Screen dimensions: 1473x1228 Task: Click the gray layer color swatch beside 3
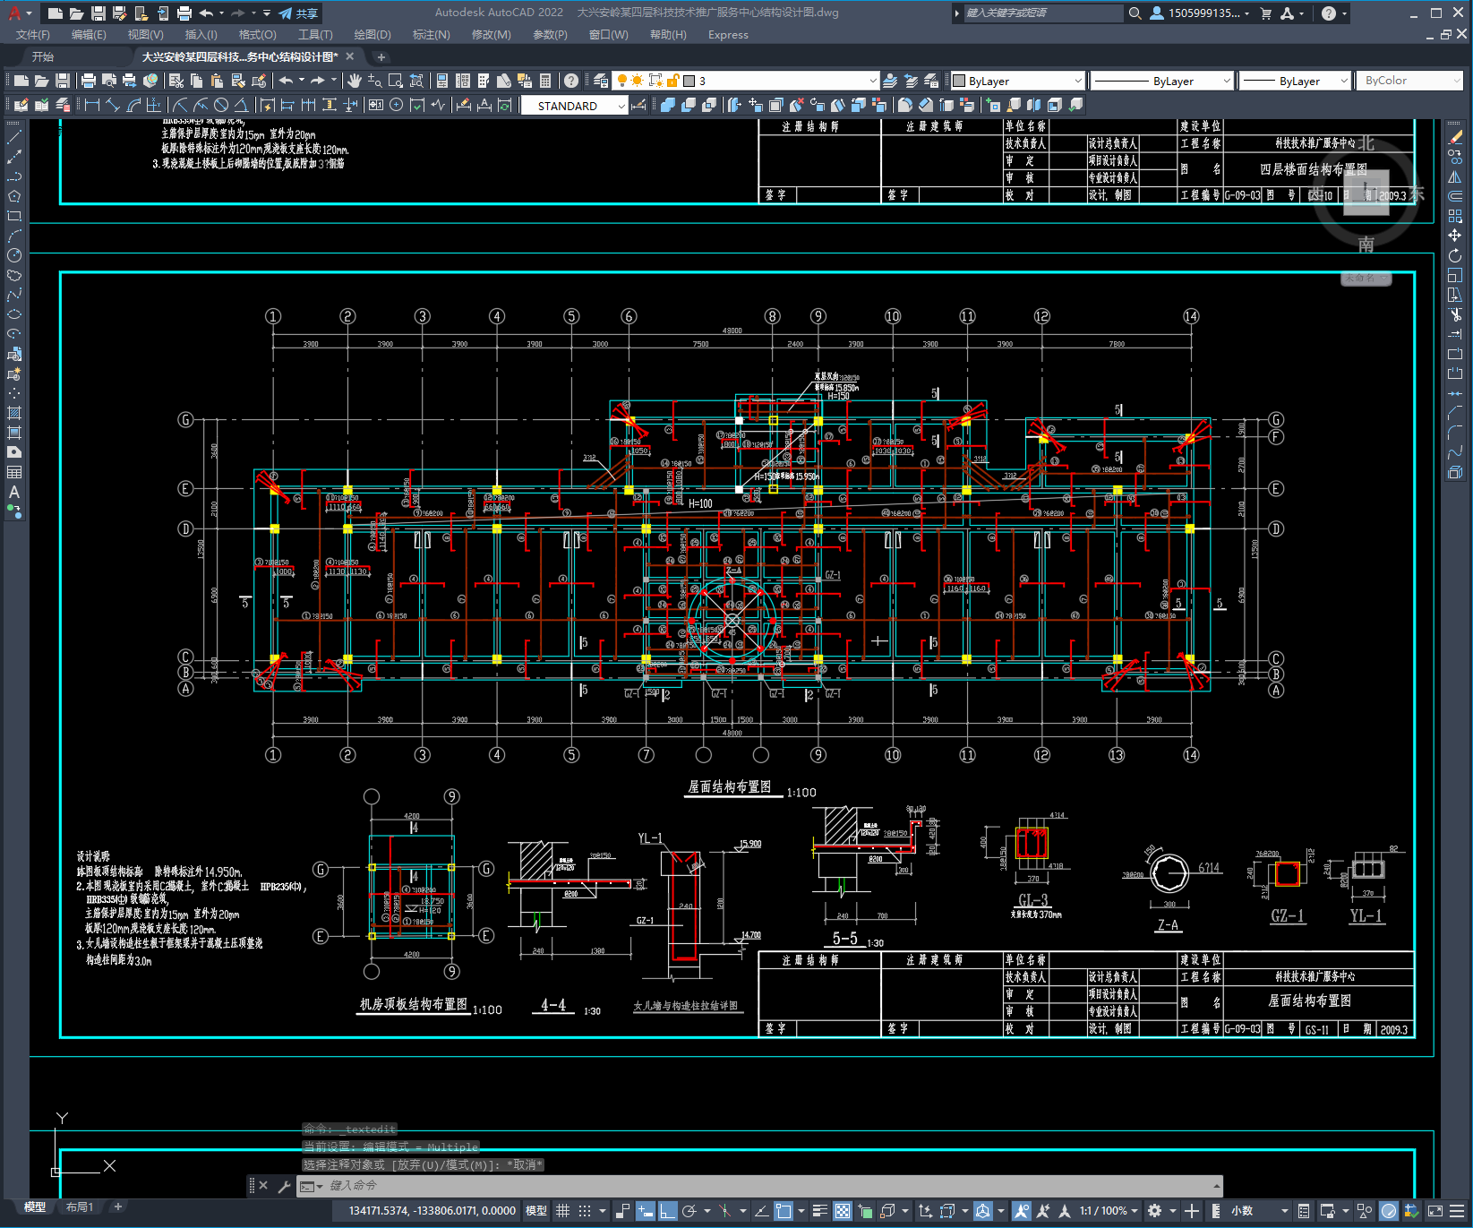(x=689, y=81)
